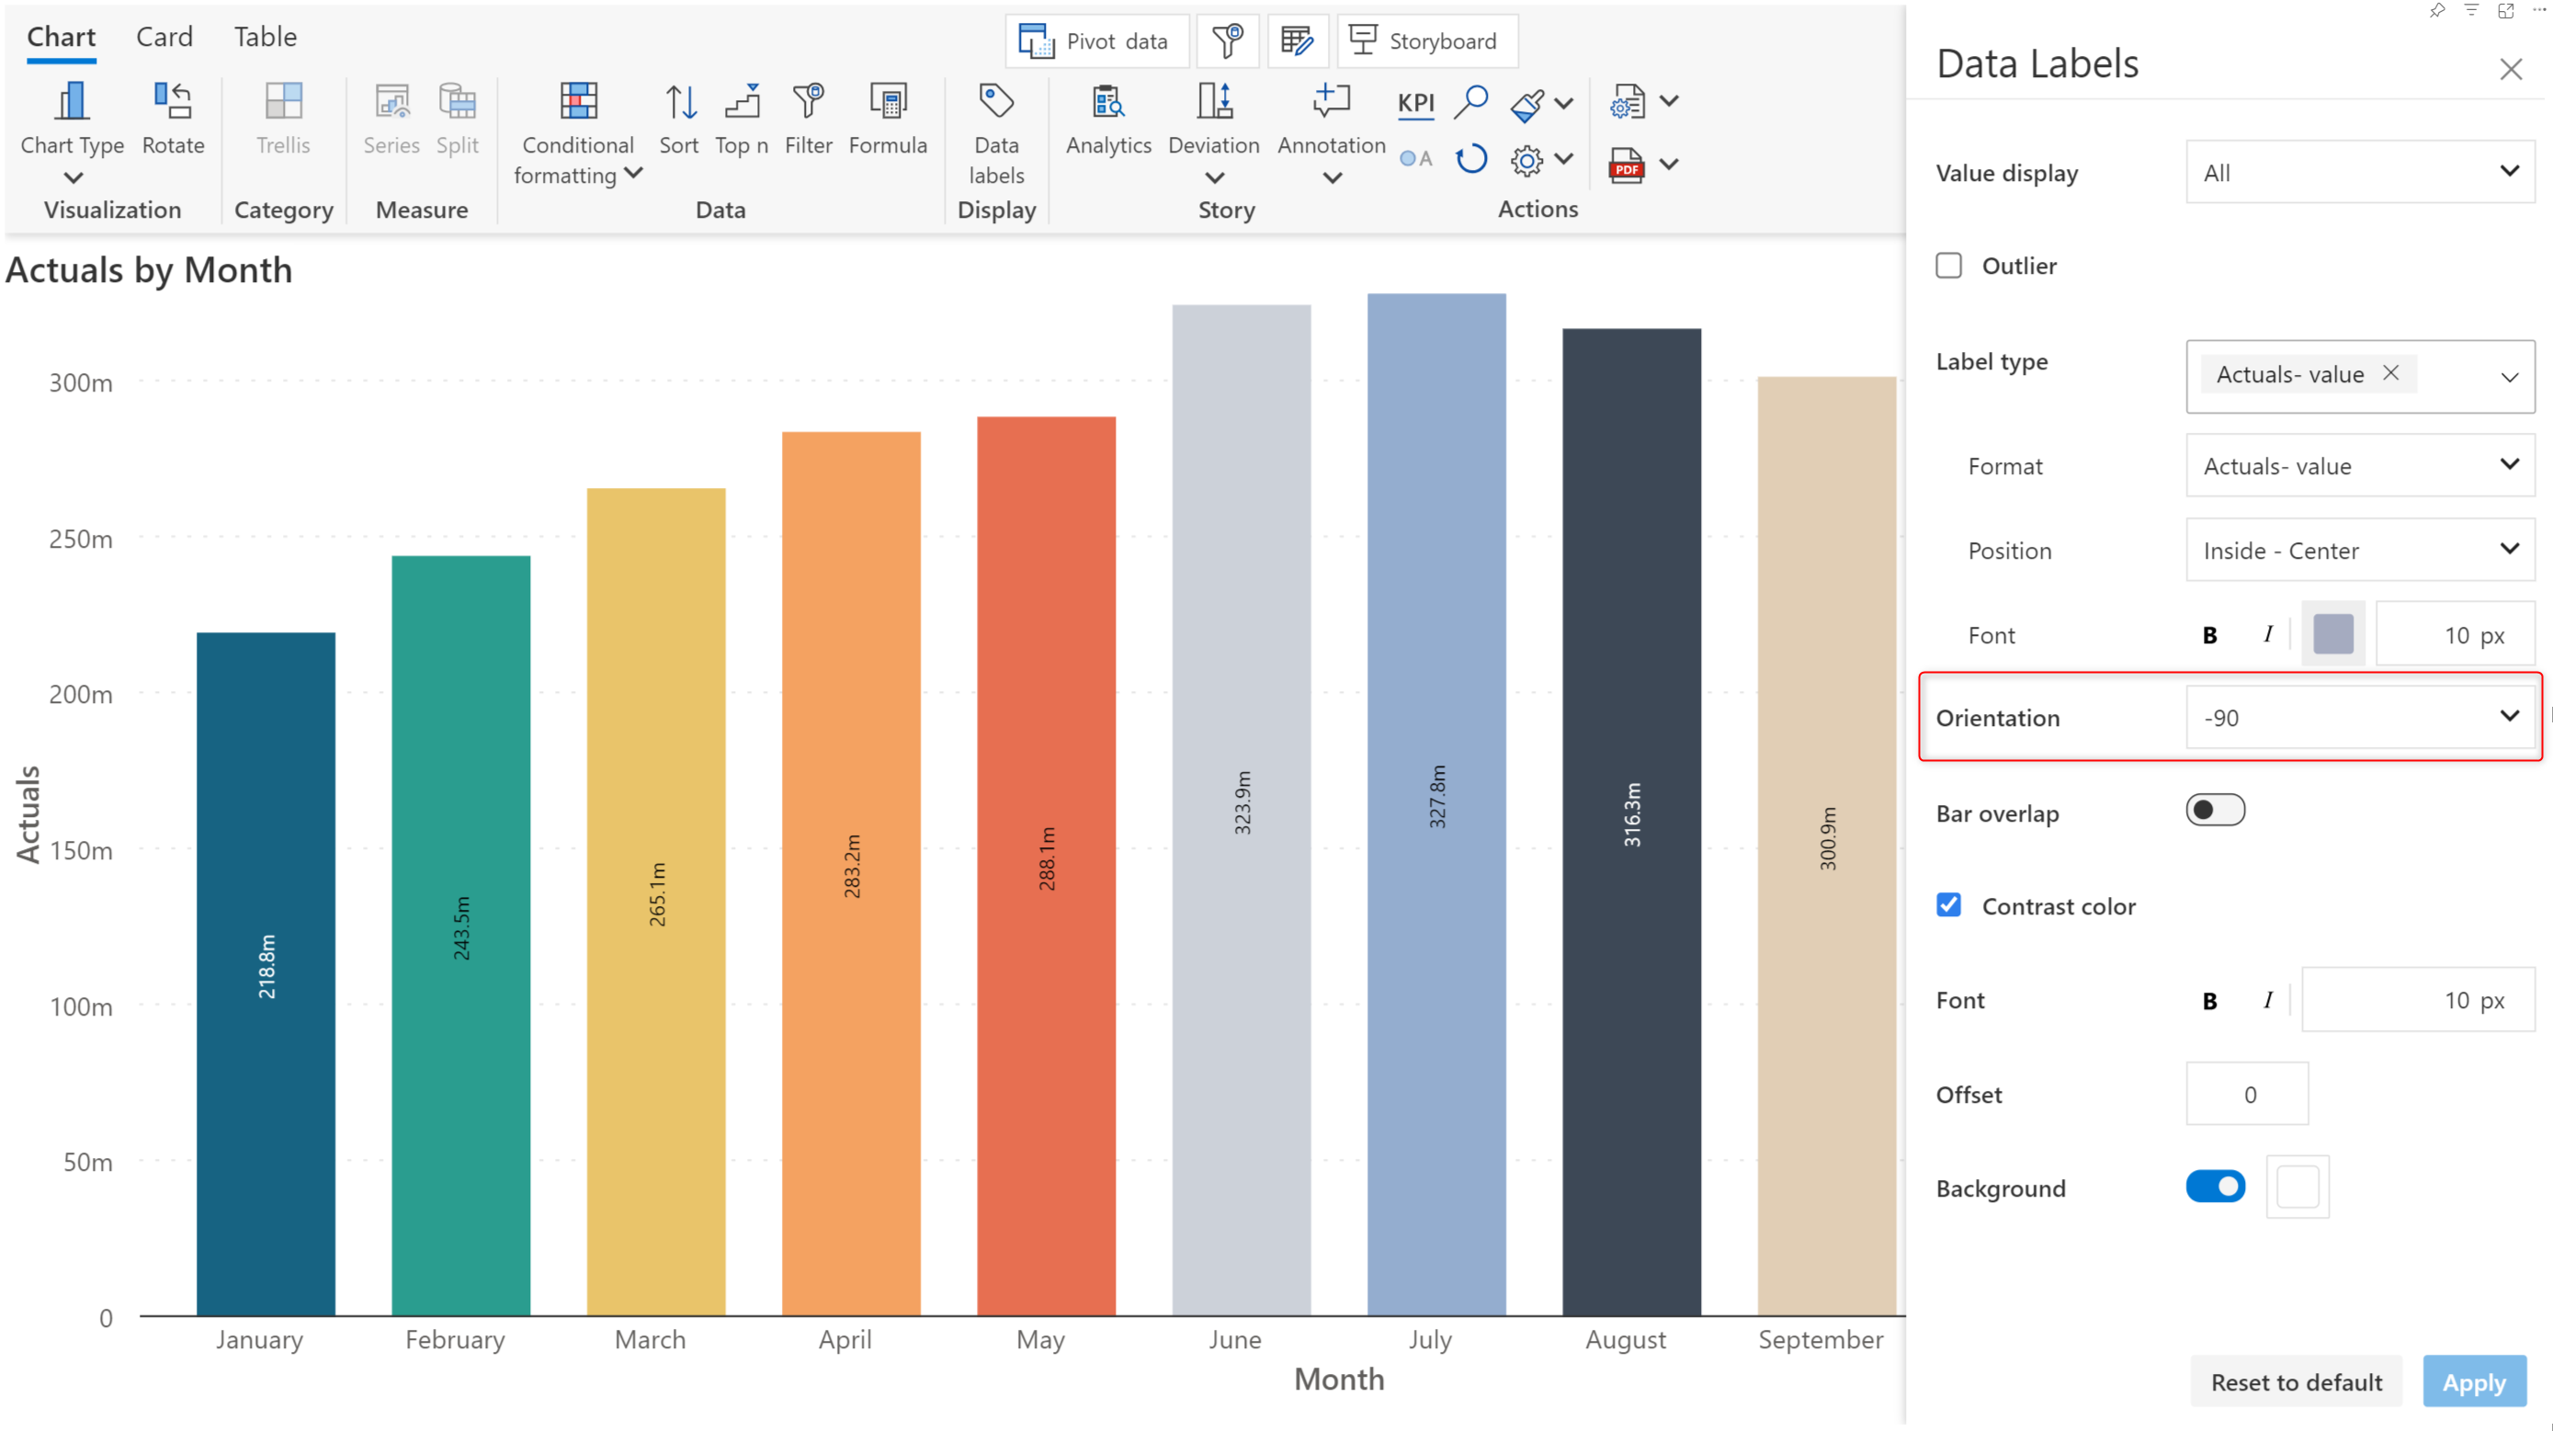Click the PDF export icon
The width and height of the screenshot is (2553, 1431).
1627,165
